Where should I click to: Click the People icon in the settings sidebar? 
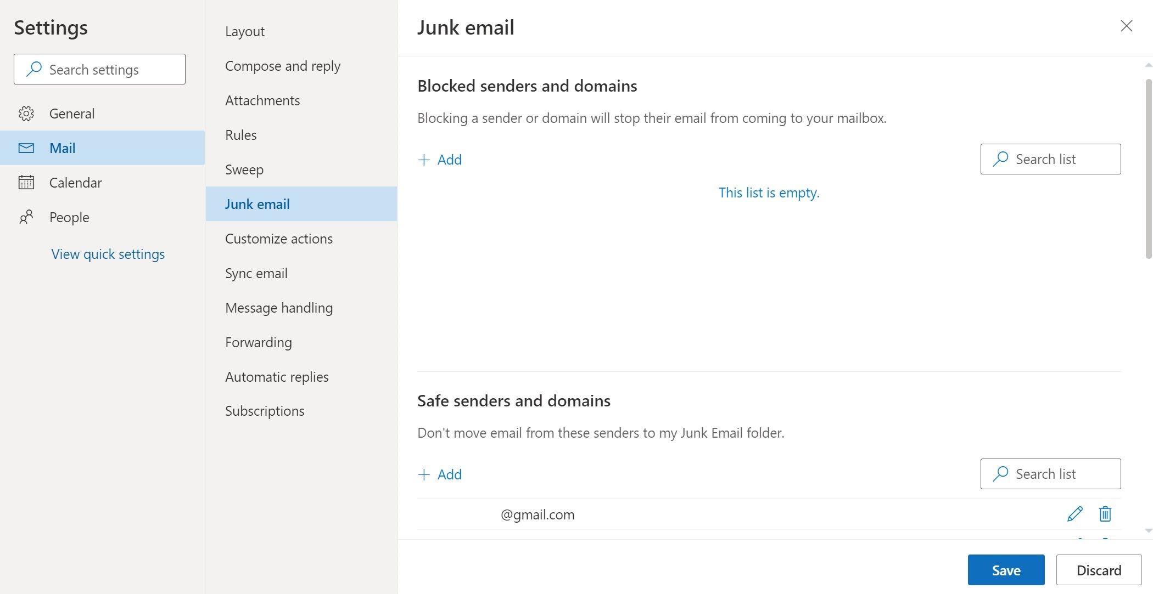(26, 217)
